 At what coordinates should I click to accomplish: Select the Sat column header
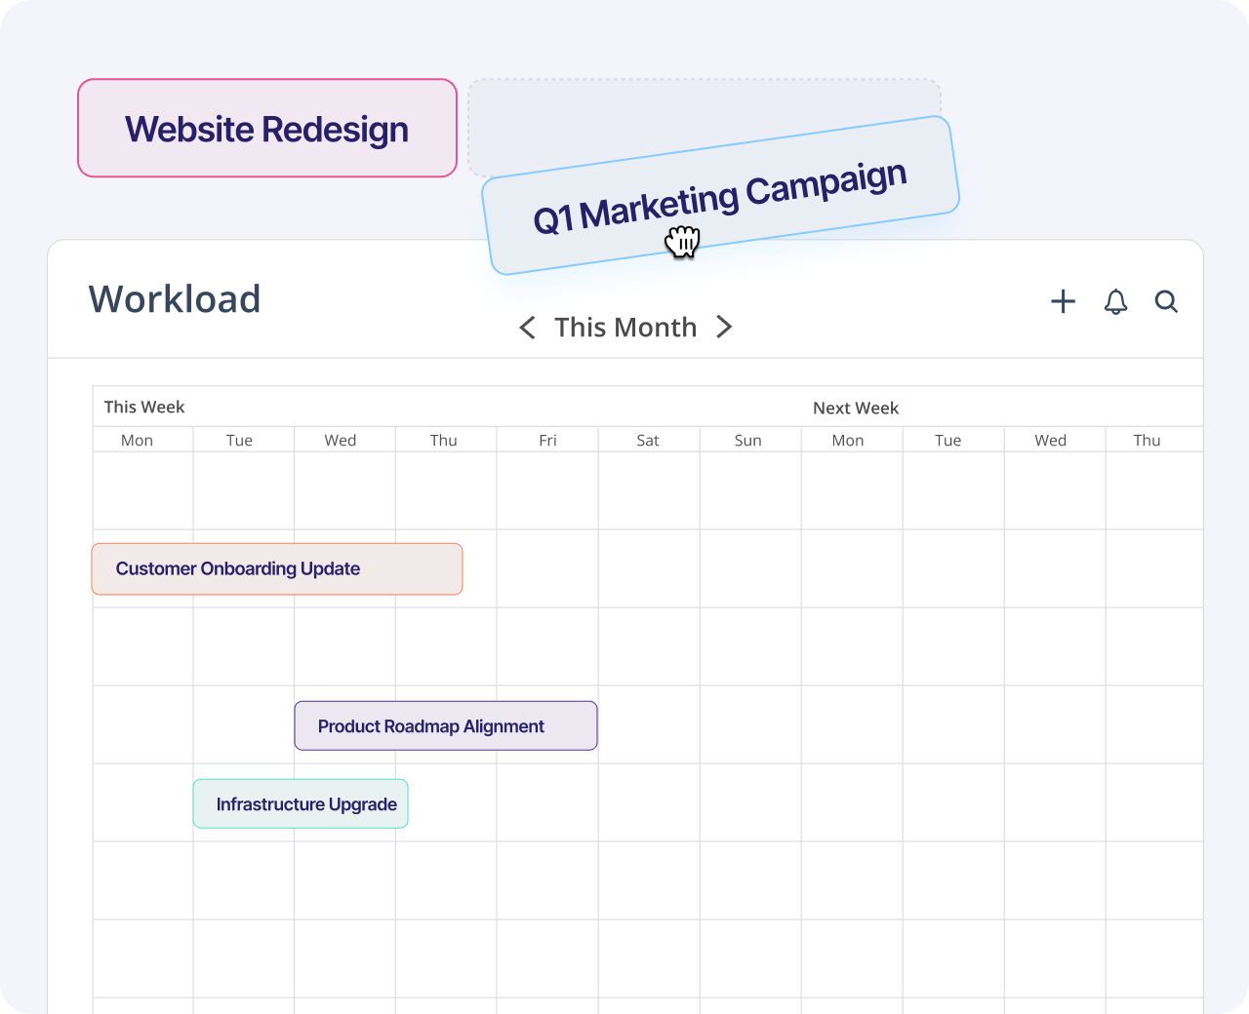648,440
